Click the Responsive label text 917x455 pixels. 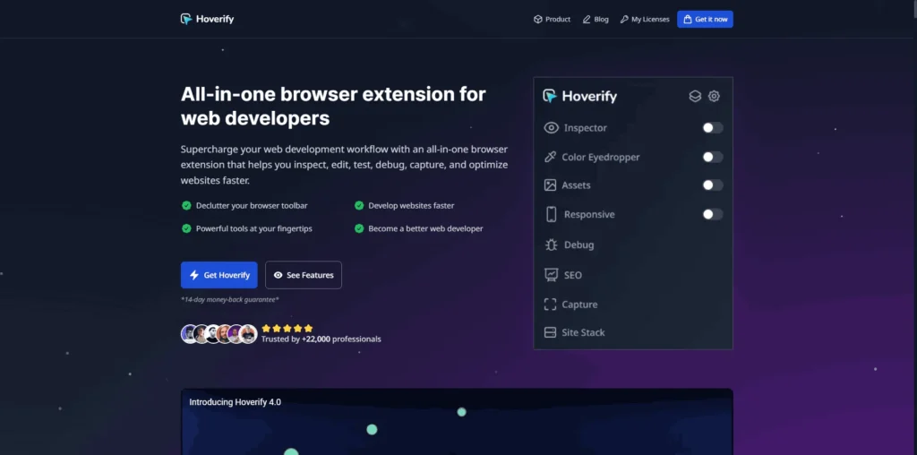[x=589, y=214]
